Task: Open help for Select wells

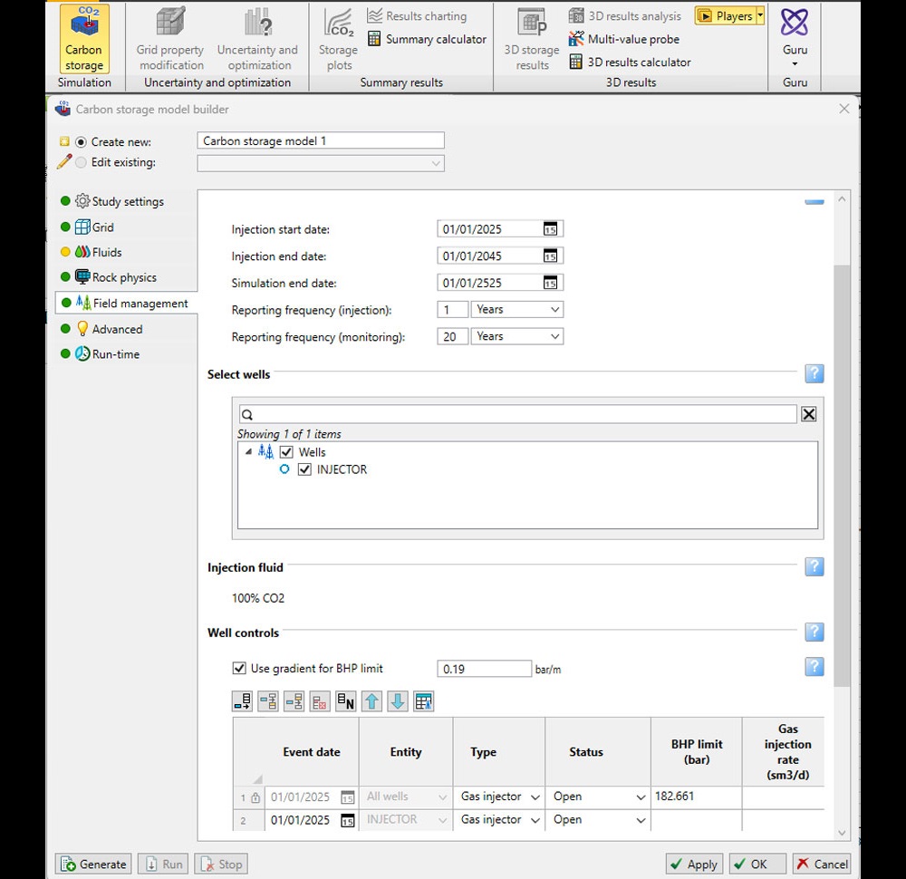Action: pyautogui.click(x=814, y=373)
